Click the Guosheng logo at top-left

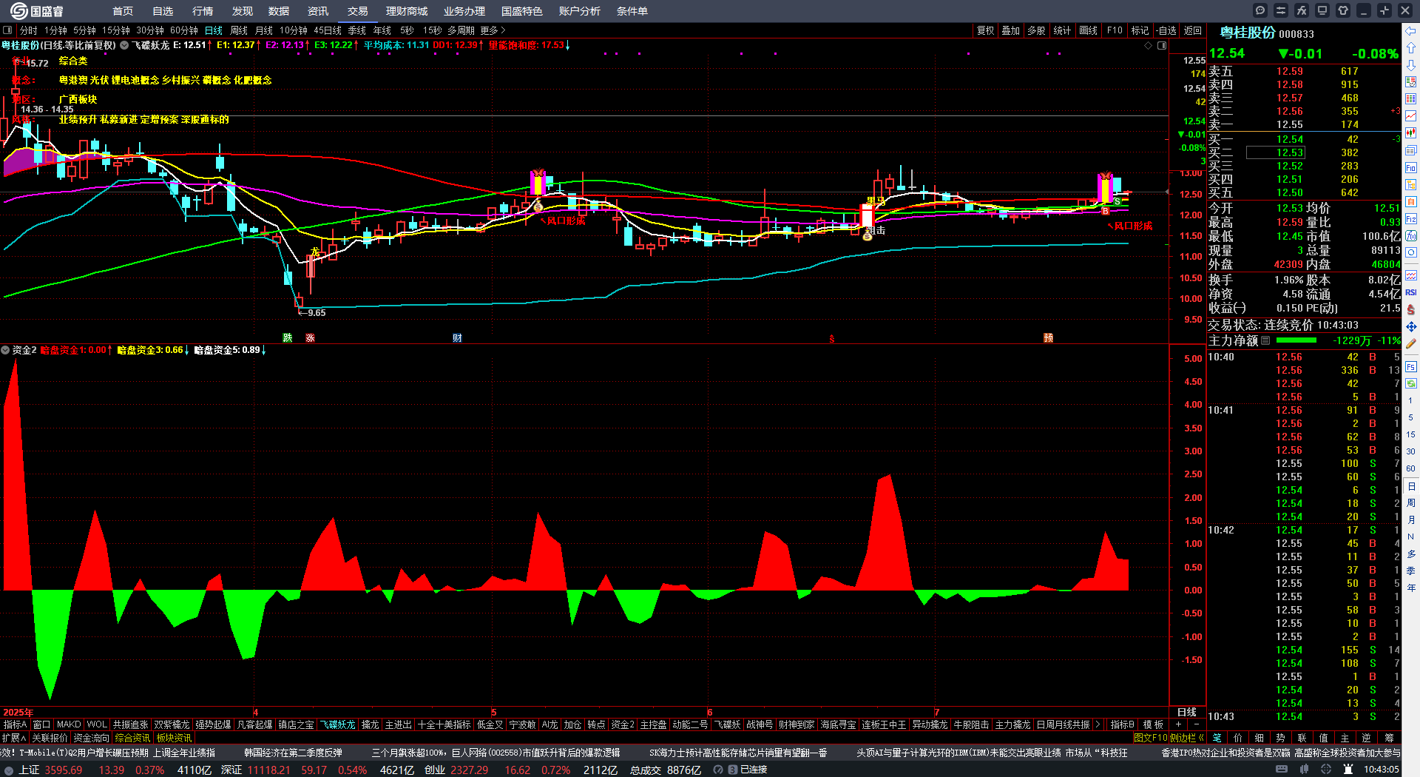coord(37,11)
